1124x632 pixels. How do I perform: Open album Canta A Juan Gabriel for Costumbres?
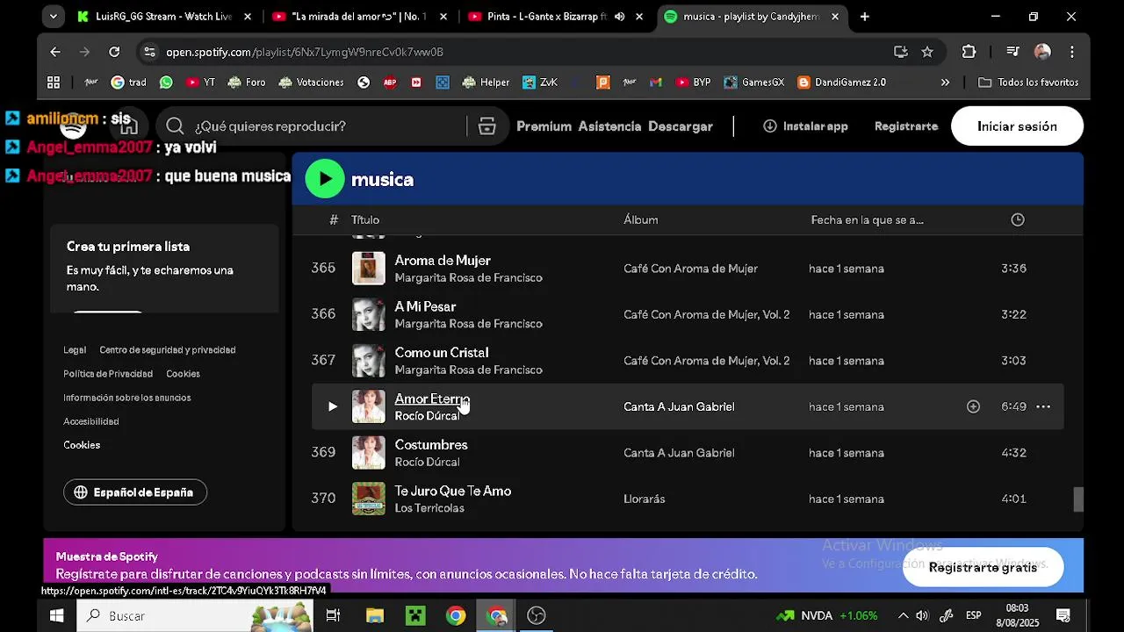point(679,453)
